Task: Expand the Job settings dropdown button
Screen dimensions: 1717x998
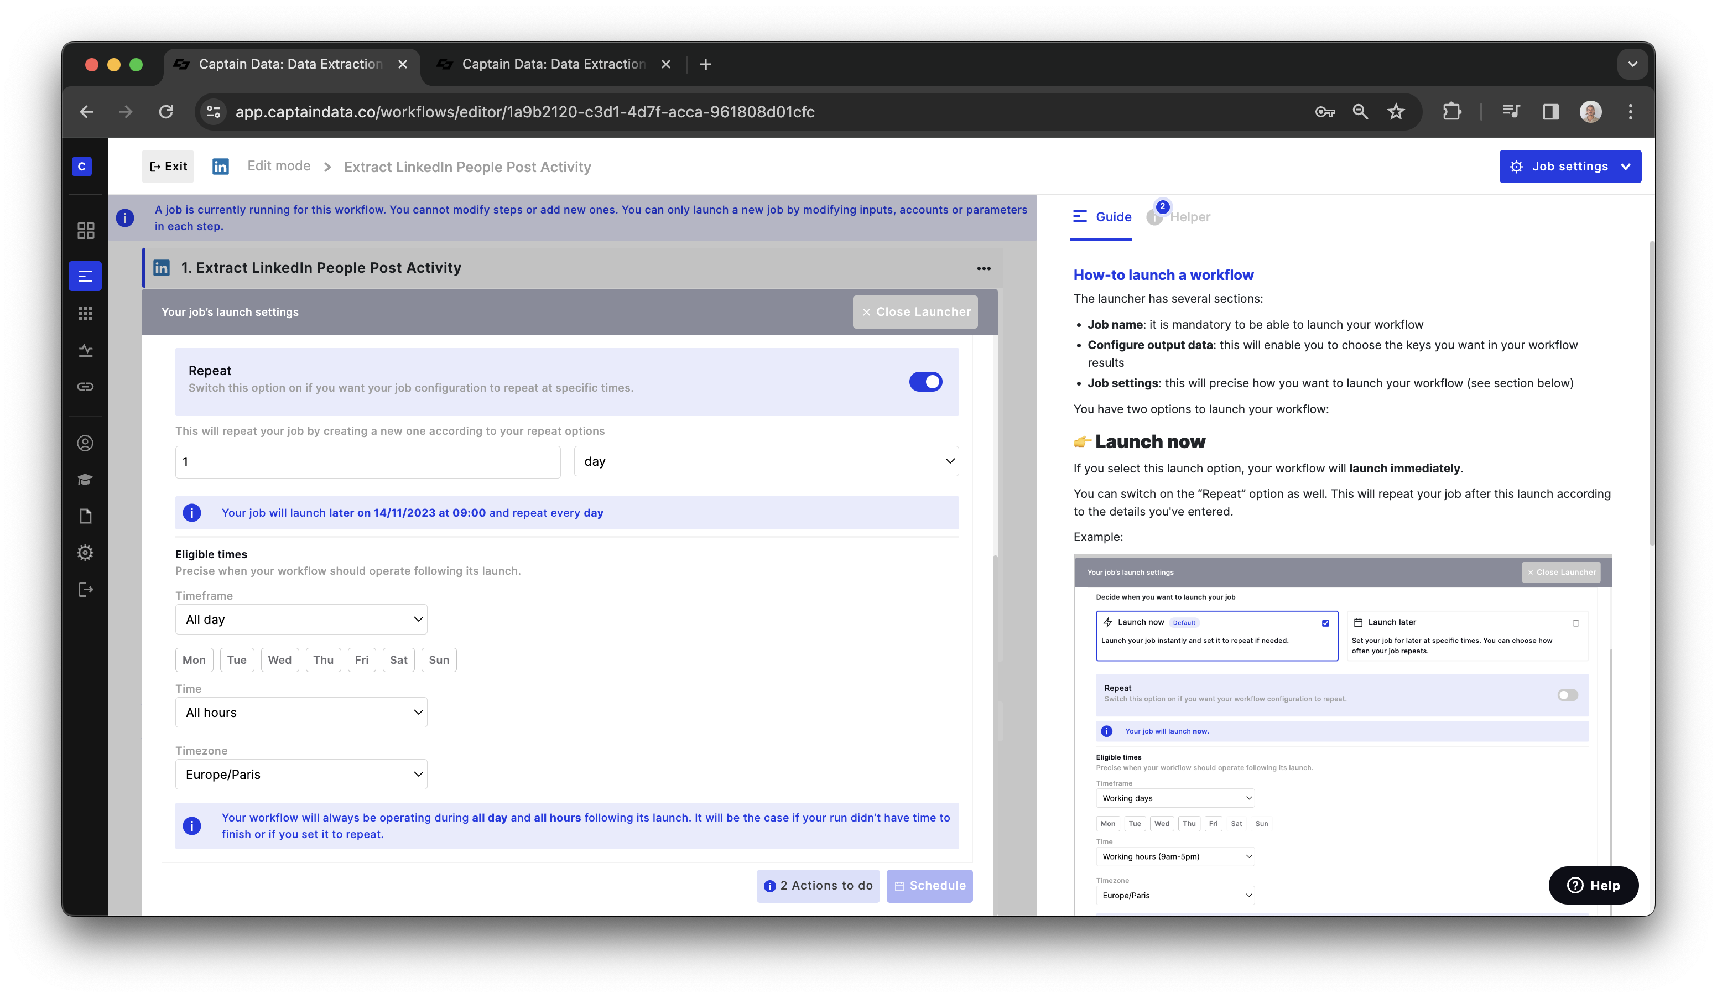Action: (1570, 167)
